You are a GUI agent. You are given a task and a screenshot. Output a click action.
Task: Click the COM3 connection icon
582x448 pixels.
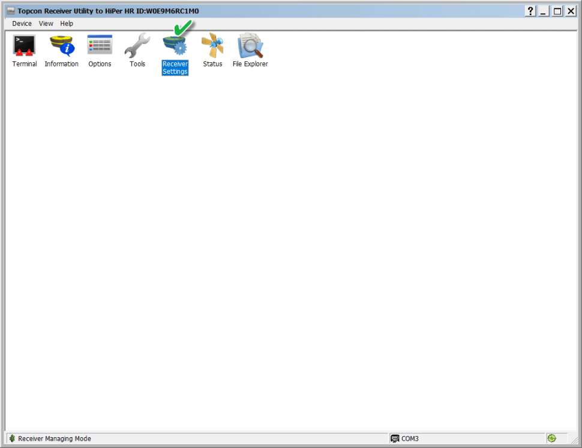395,438
